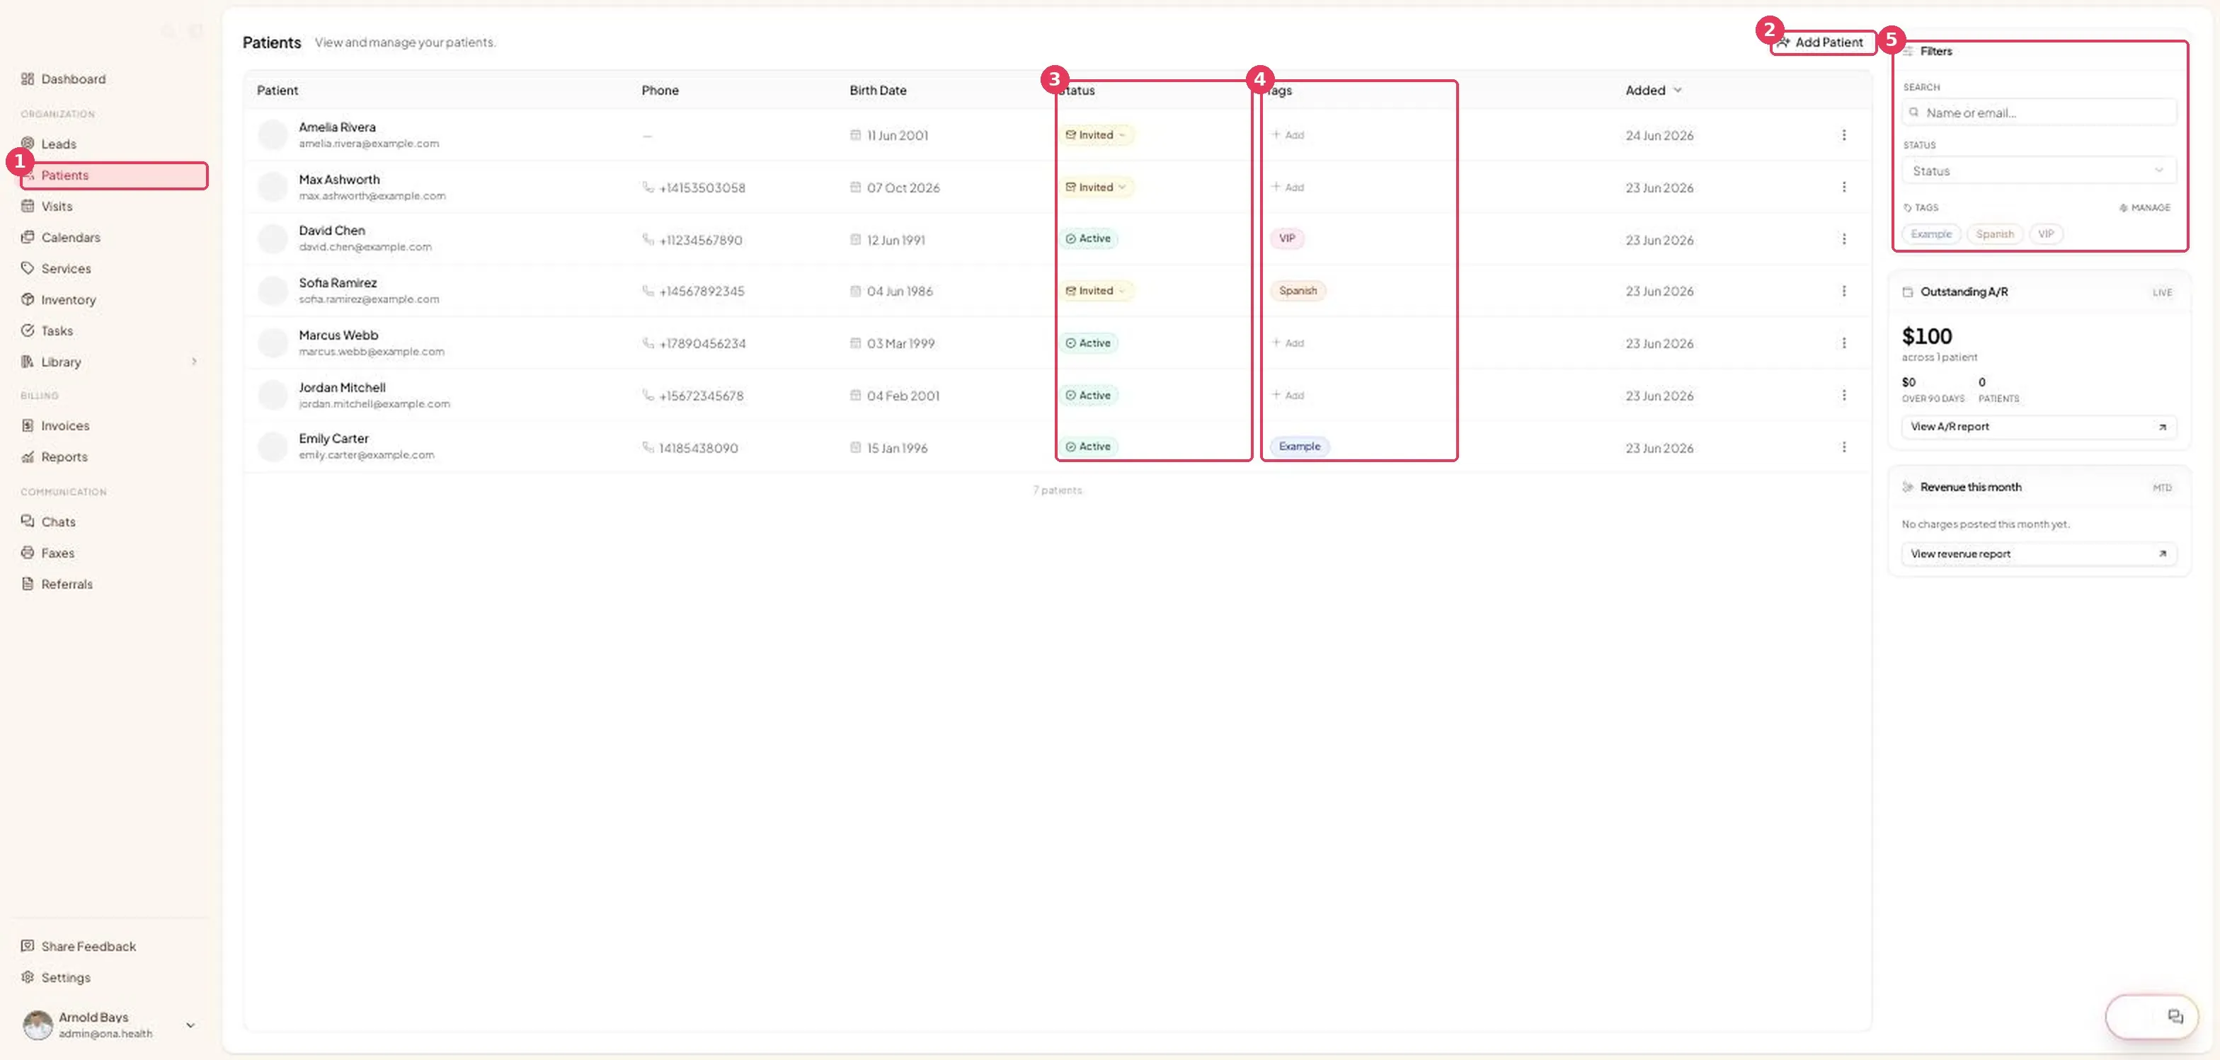Open more options for David Chen

[1843, 239]
